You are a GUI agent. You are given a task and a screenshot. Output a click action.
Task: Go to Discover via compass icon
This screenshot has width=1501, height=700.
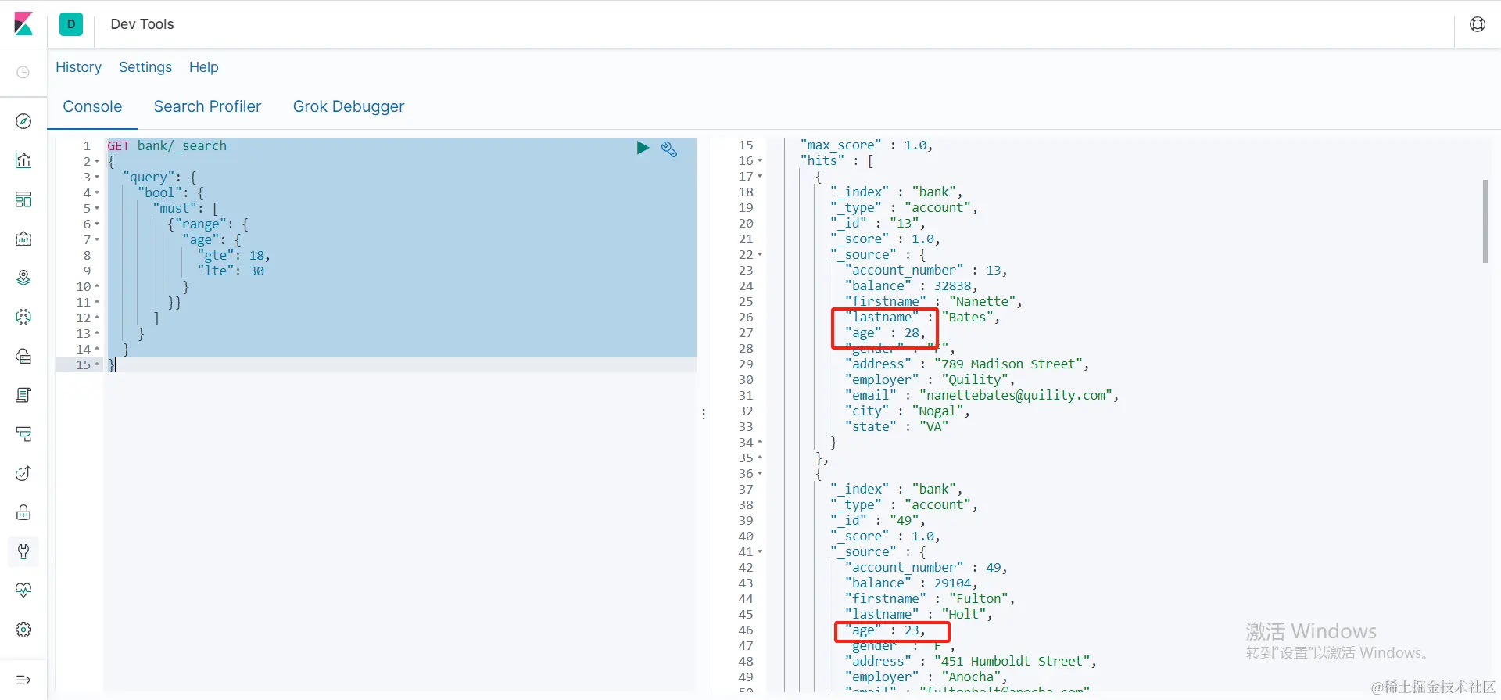23,121
